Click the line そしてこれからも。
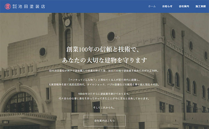Image resolution: width=209 pixels, height=129 pixels. (x=104, y=108)
